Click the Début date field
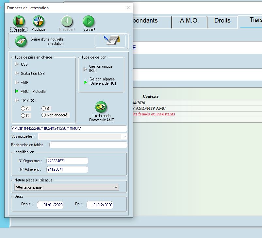 [x=50, y=205]
